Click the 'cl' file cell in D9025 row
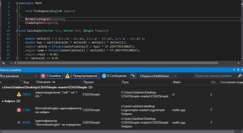 pyautogui.click(x=173, y=94)
